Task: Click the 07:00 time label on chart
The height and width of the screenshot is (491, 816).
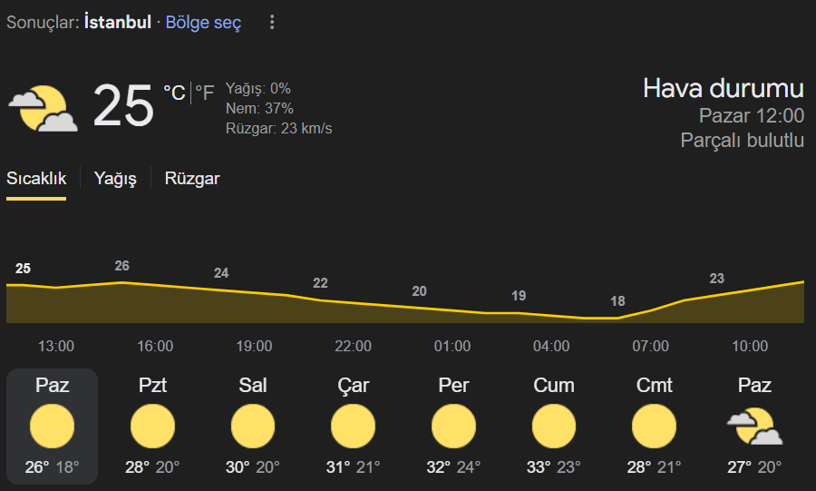Action: click(650, 347)
